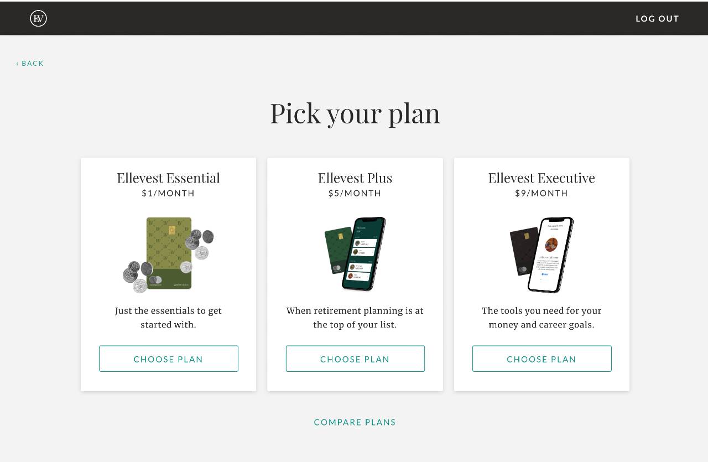Click the black card and white phone image

[542, 255]
